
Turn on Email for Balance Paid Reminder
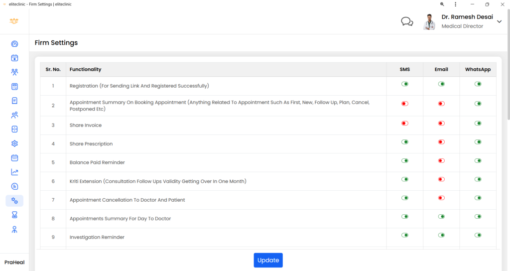pos(441,160)
